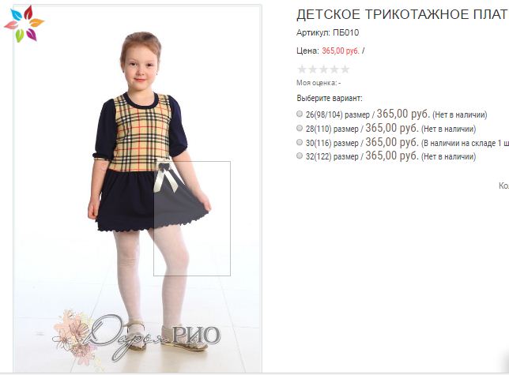The image size is (509, 375).
Task: Click the Дарья РИО watermark logo
Action: coord(153,336)
